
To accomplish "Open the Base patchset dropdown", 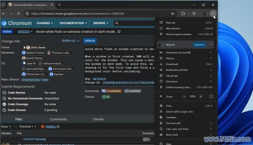I will click(x=6, y=126).
